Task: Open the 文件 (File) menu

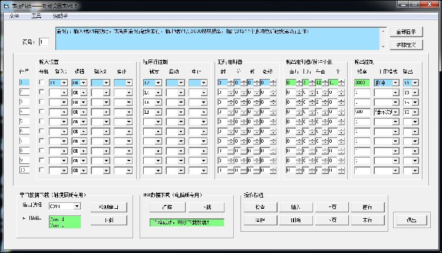Action: coord(14,16)
